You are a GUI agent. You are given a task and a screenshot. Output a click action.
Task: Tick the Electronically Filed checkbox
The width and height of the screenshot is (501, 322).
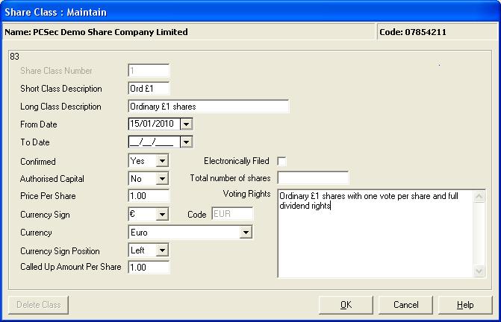[x=281, y=161]
